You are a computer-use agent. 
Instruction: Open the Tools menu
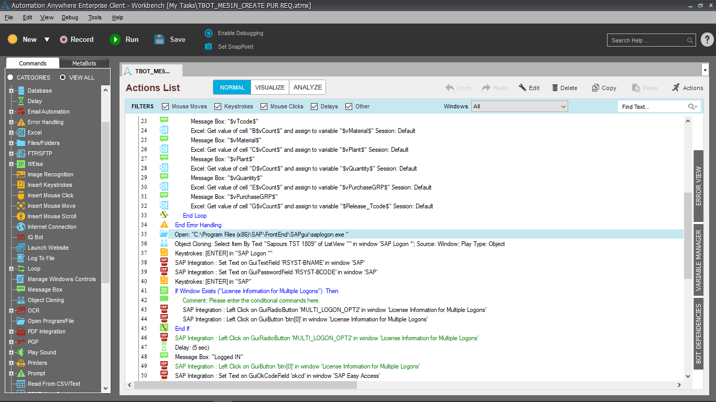pos(95,17)
